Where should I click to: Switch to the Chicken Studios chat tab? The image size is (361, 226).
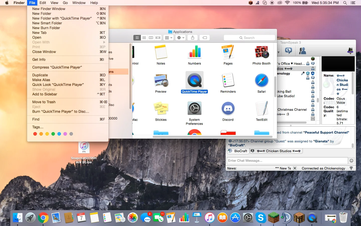pyautogui.click(x=276, y=151)
